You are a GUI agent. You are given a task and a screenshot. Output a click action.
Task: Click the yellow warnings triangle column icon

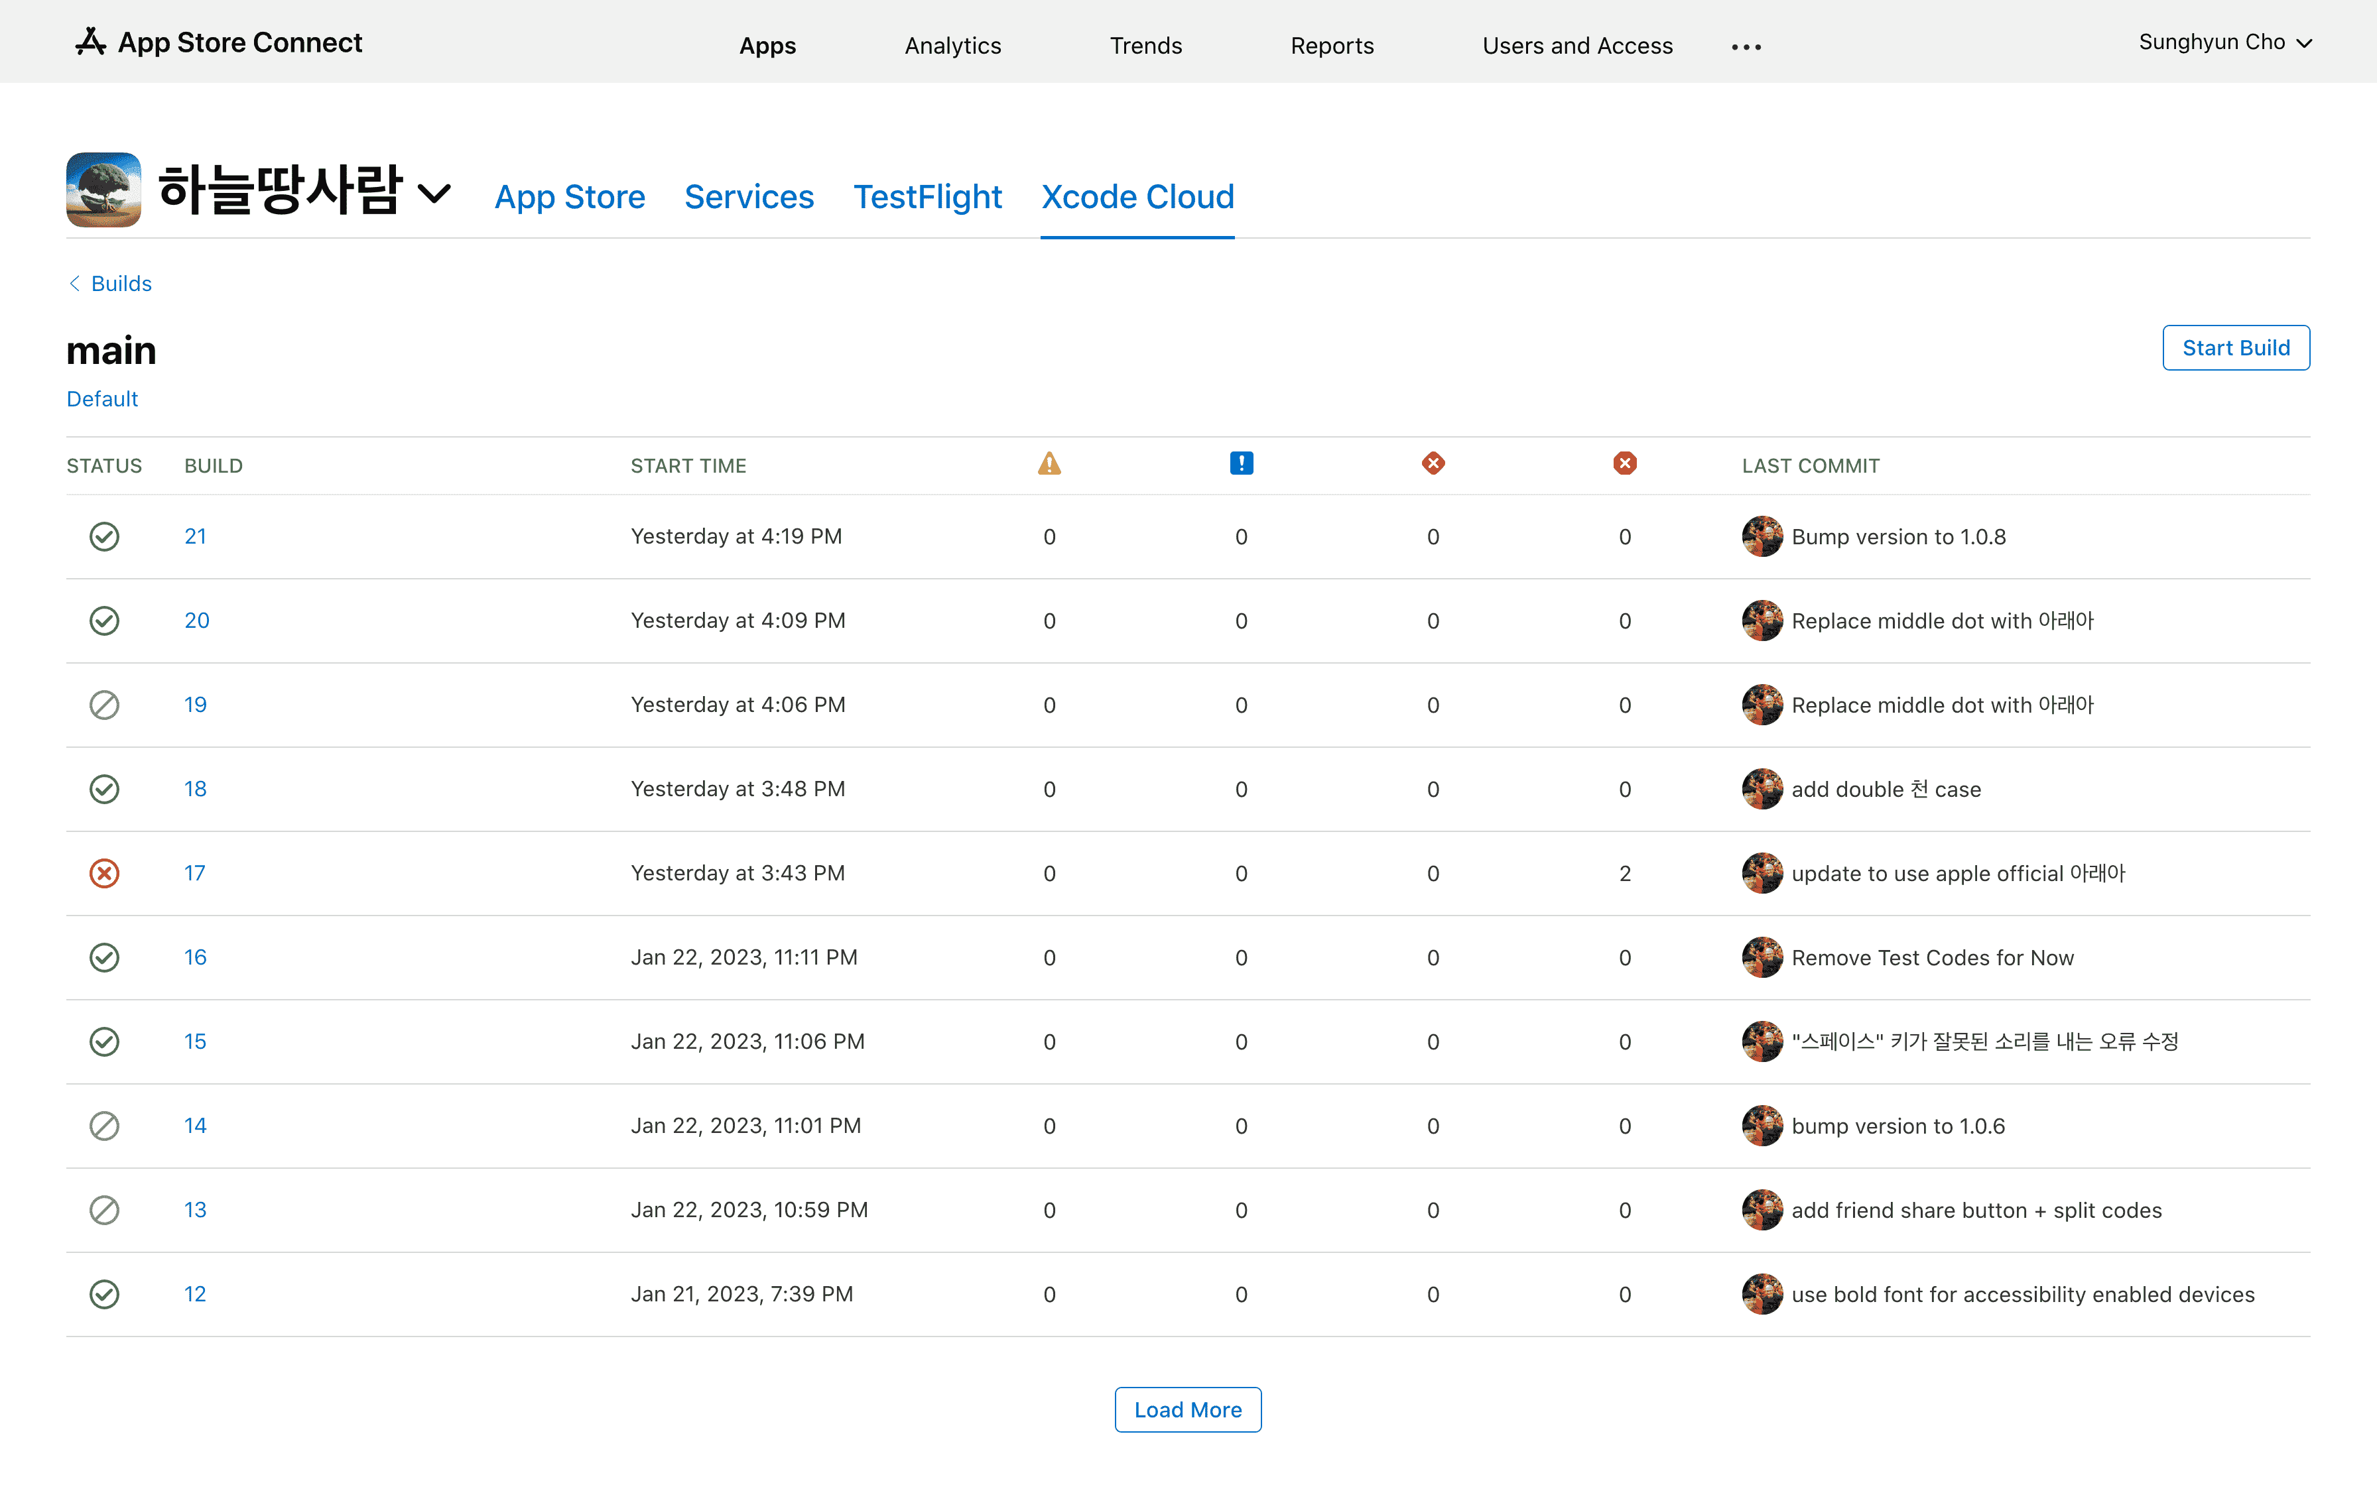pos(1049,463)
